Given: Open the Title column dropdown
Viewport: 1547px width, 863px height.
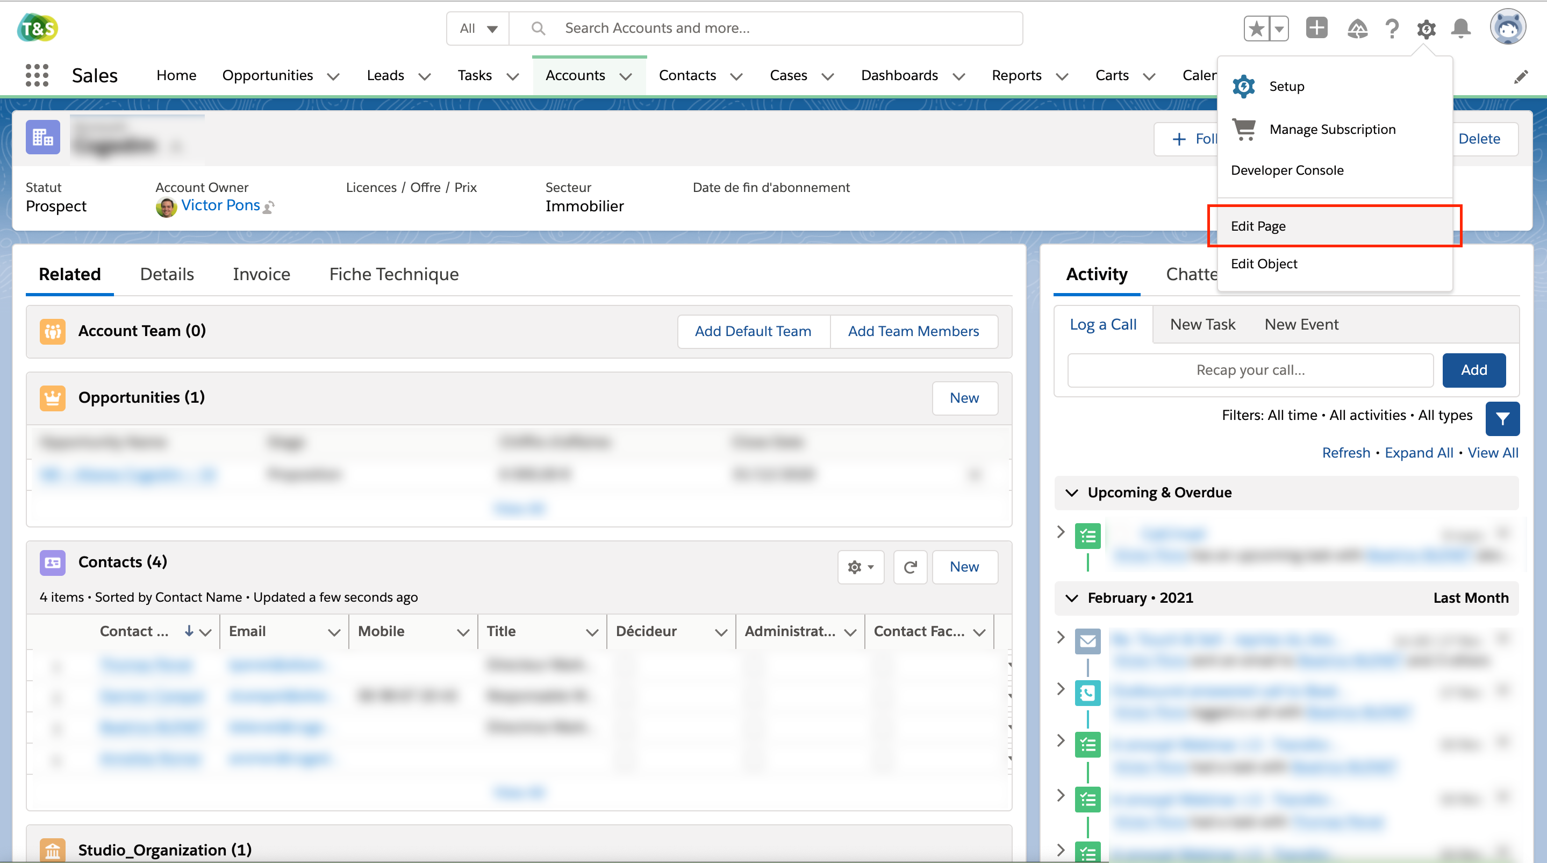Looking at the screenshot, I should point(591,632).
